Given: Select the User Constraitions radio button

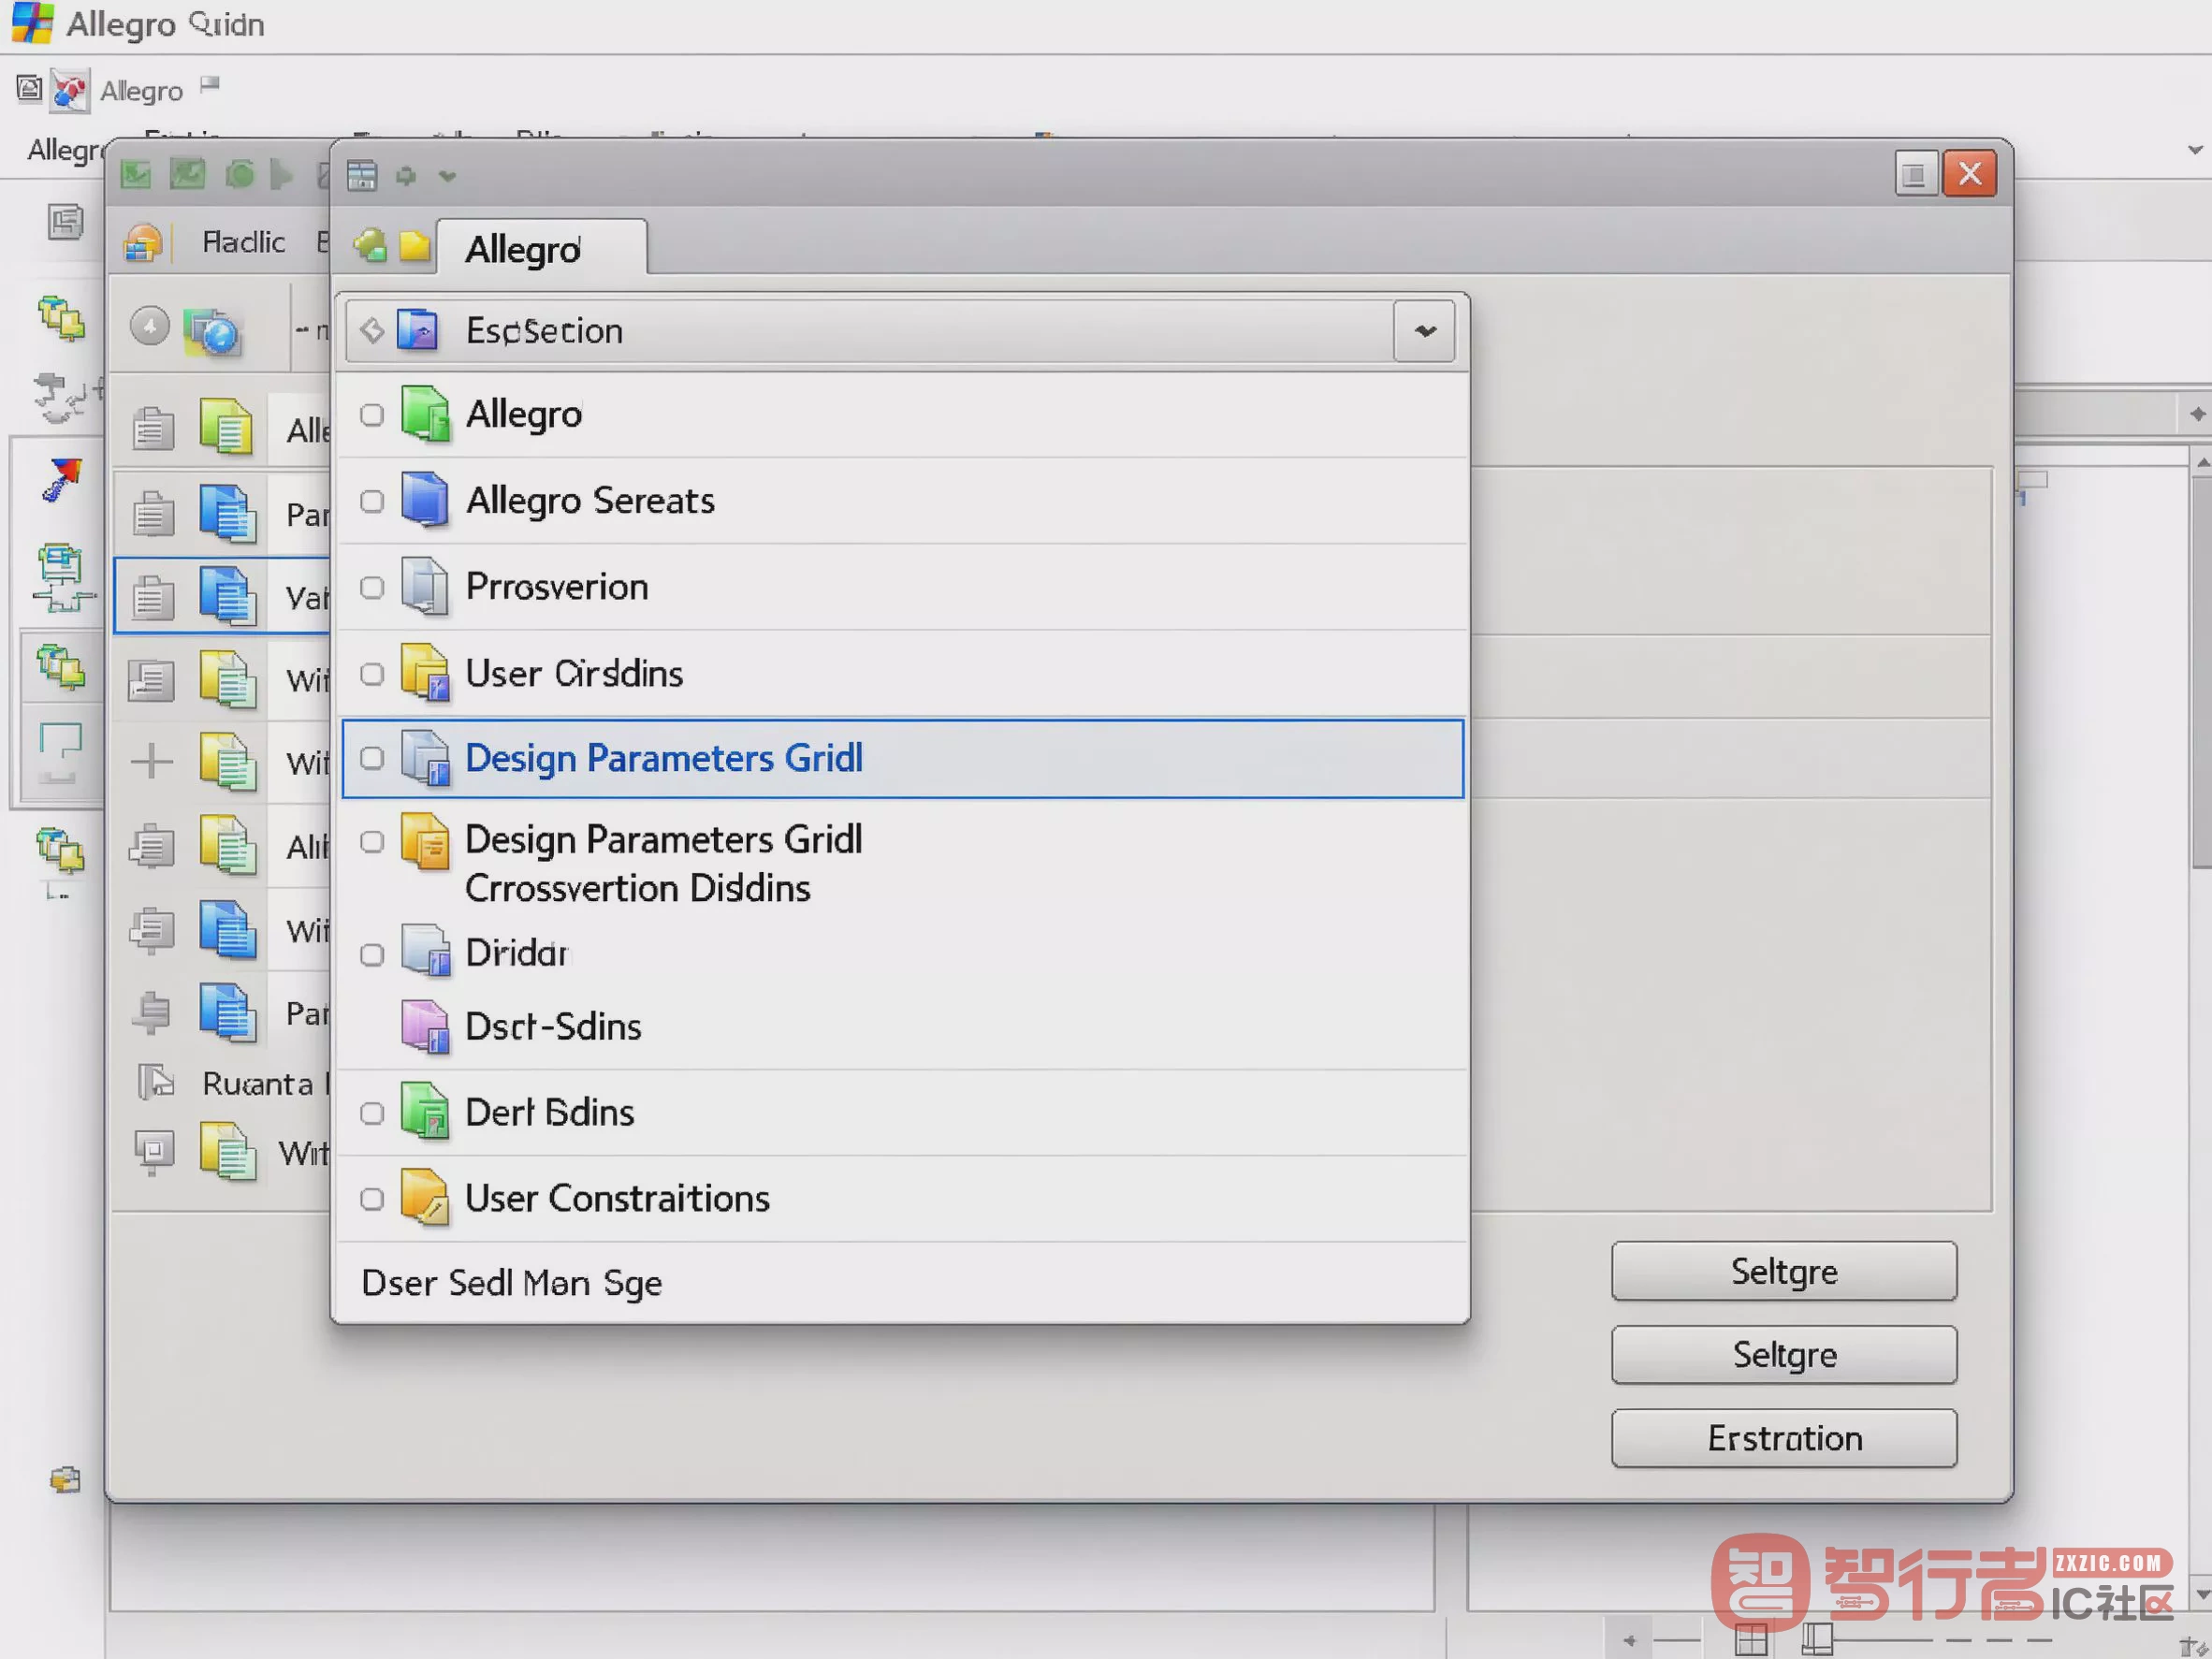Looking at the screenshot, I should (371, 1199).
